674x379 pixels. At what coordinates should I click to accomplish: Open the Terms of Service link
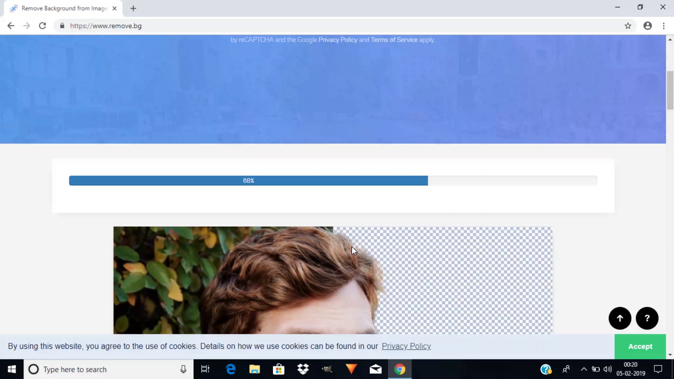(394, 40)
